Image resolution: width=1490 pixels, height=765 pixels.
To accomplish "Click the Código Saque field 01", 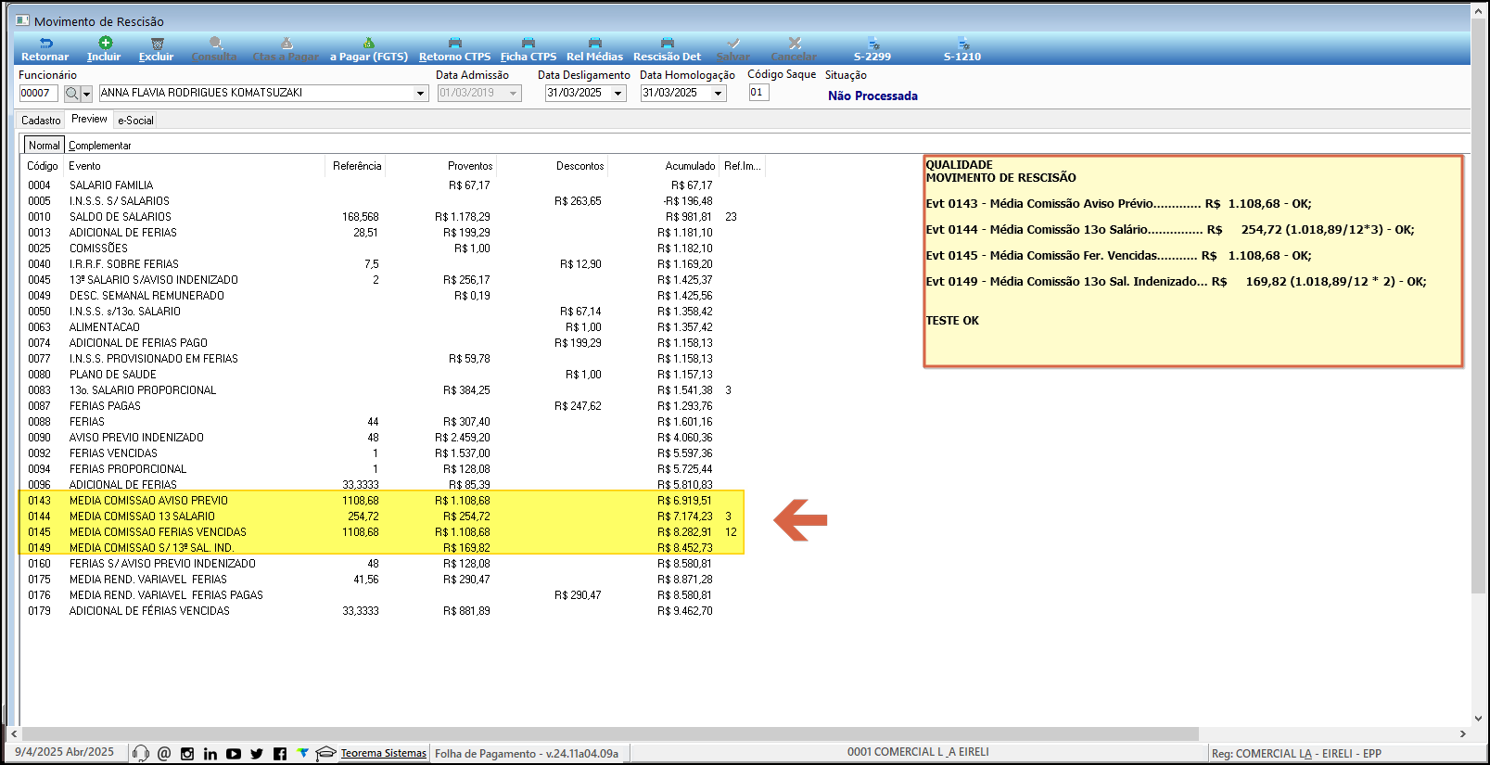I will tap(758, 92).
